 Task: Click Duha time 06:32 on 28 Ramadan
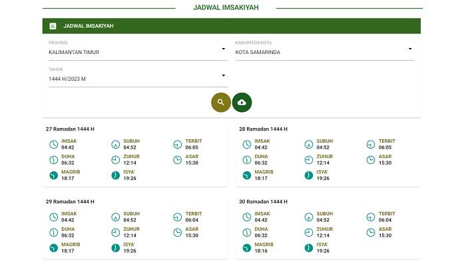coord(261,163)
